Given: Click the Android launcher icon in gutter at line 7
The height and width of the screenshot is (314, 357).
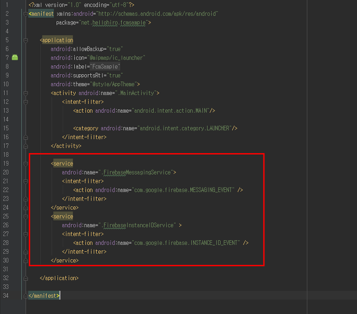Looking at the screenshot, I should [15, 57].
